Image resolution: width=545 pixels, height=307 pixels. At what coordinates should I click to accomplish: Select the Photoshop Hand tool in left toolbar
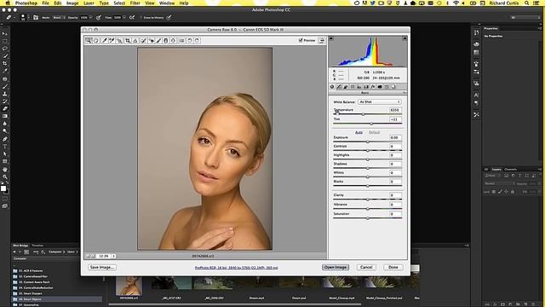(x=5, y=169)
